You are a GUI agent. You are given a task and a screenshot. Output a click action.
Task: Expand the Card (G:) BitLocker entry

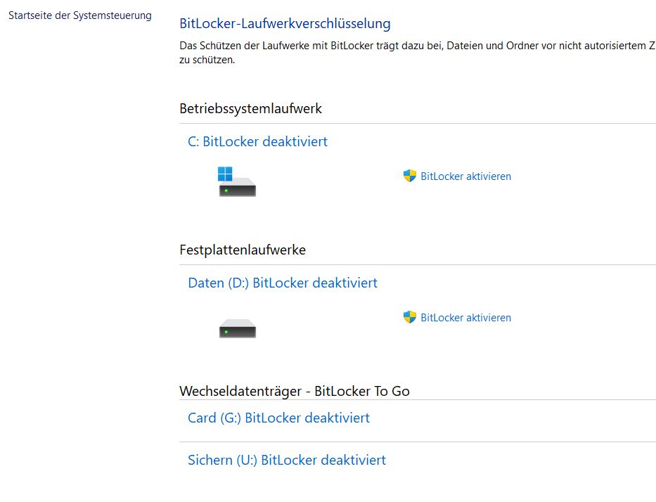tap(278, 418)
